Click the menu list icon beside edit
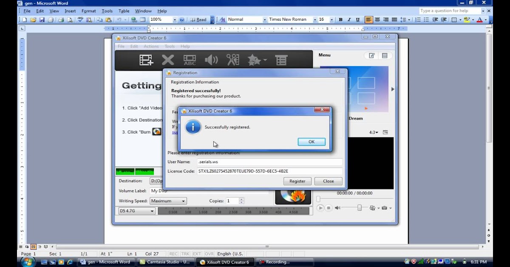The width and height of the screenshot is (510, 267). 385,56
